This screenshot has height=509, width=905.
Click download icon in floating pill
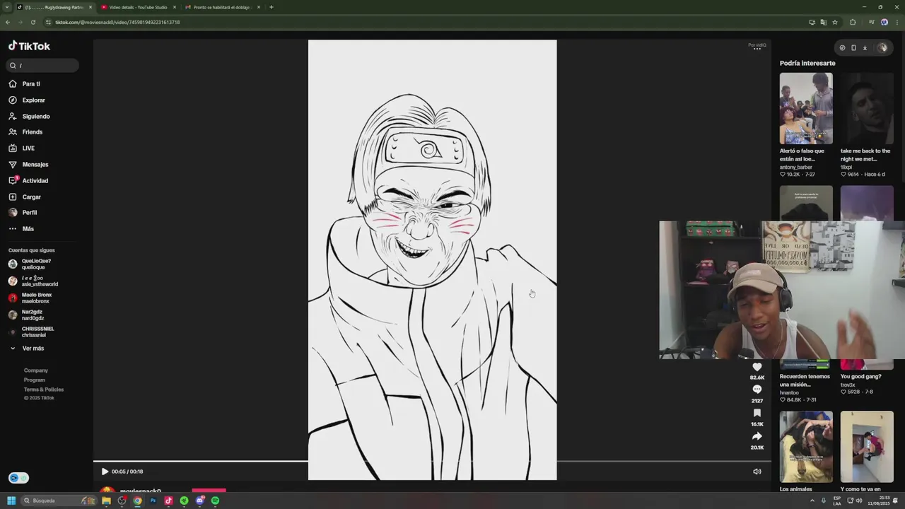point(865,48)
